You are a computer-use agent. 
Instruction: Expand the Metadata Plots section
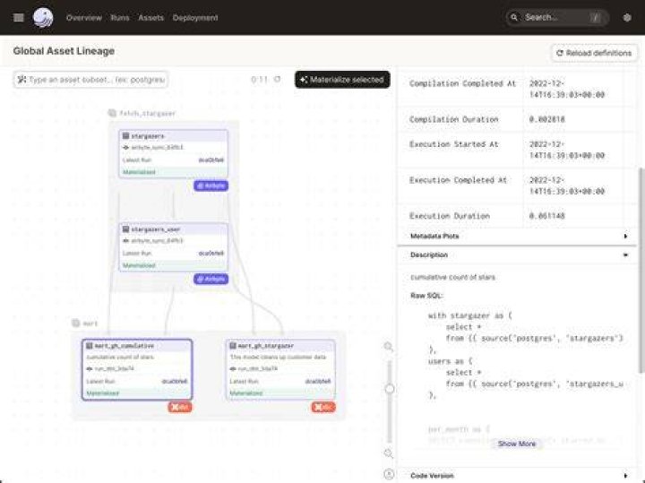[x=517, y=237]
